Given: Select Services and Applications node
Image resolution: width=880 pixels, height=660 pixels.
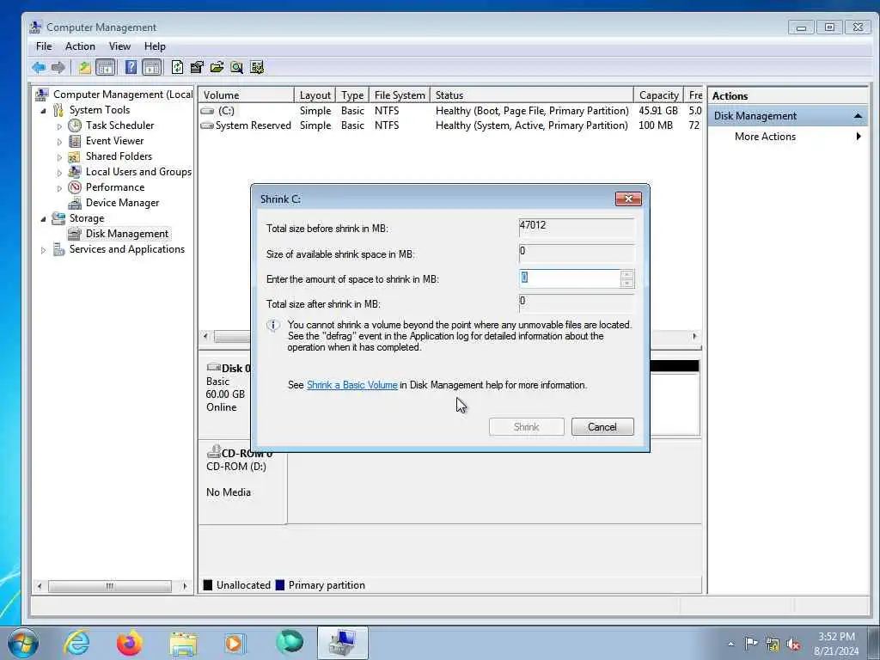Looking at the screenshot, I should coord(127,249).
